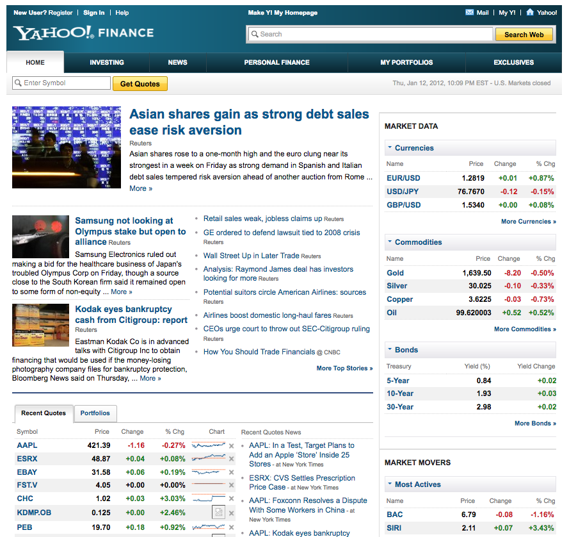The image size is (569, 537).
Task: Open the ESRX mini chart
Action: (209, 458)
